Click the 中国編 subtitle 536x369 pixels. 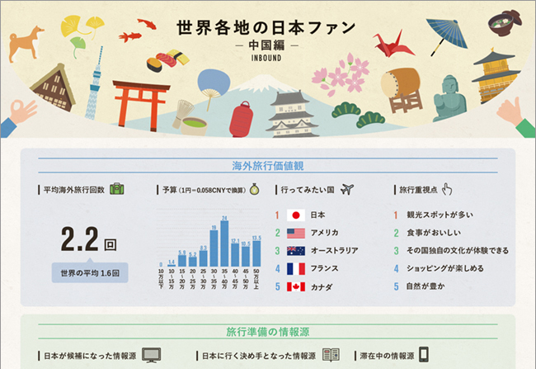pos(266,45)
